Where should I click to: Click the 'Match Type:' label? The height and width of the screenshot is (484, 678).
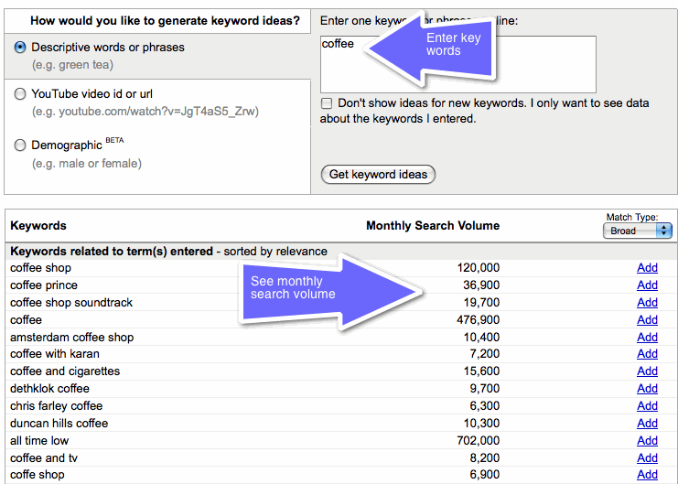[x=631, y=217]
